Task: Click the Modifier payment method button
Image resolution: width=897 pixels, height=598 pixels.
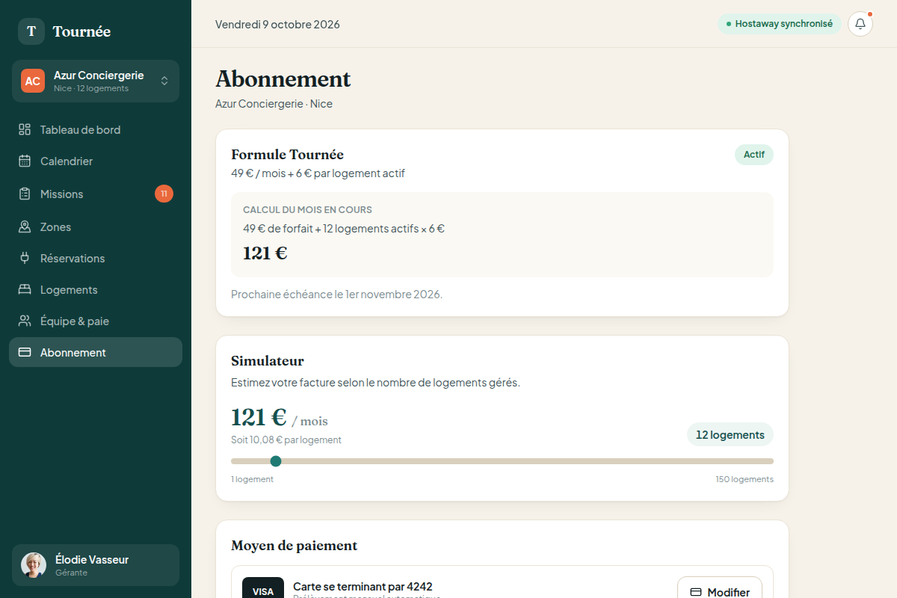Action: [719, 588]
